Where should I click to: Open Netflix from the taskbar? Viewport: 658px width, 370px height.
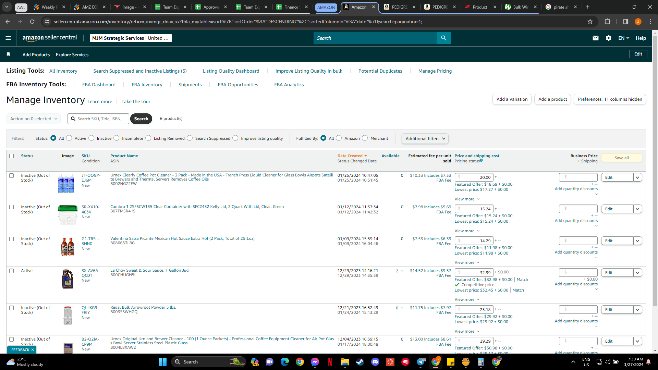click(x=330, y=362)
